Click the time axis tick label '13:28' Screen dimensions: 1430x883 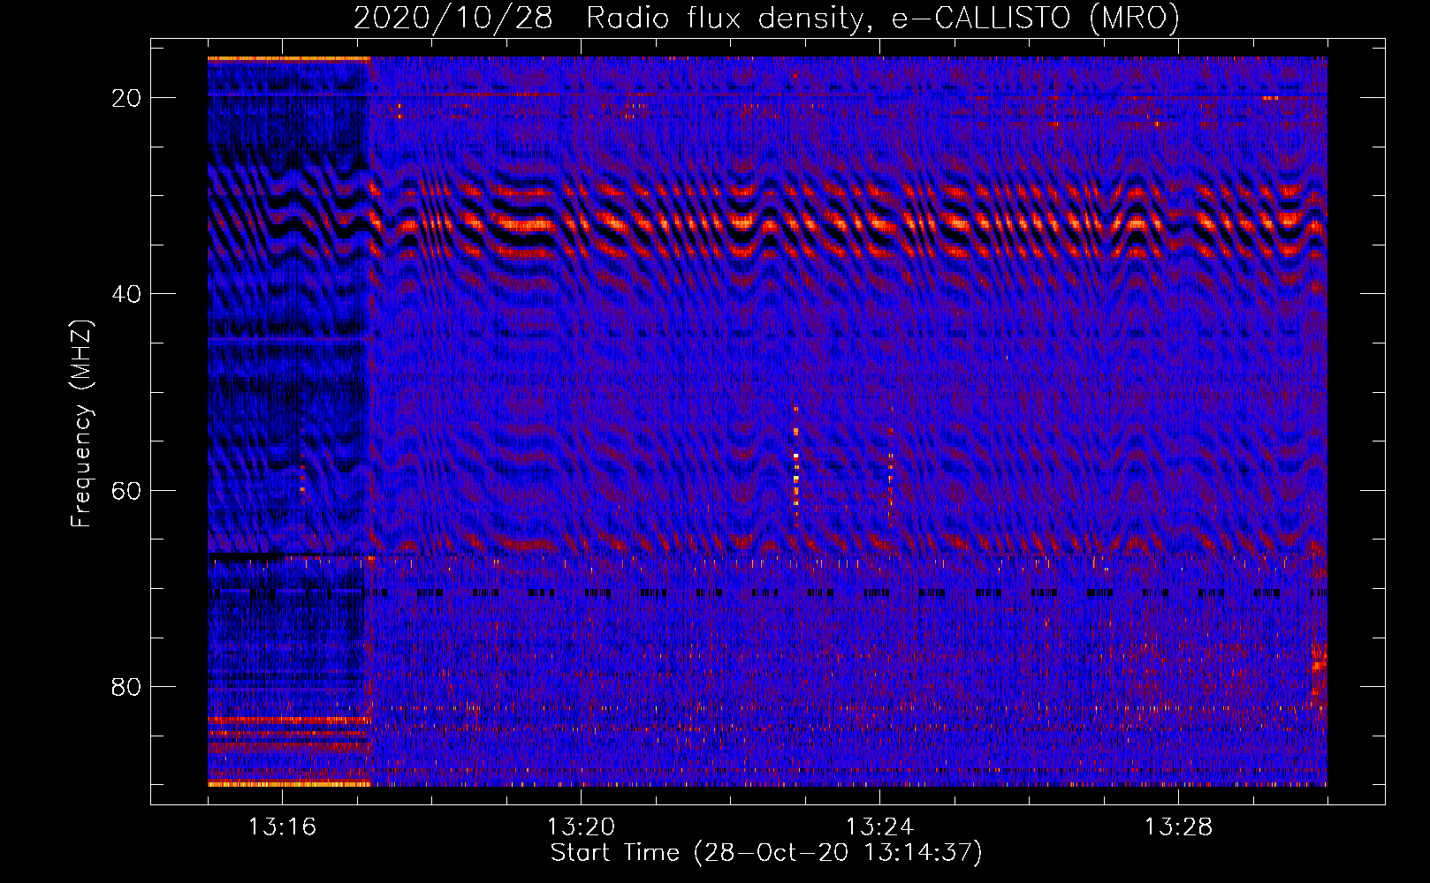click(x=1178, y=826)
